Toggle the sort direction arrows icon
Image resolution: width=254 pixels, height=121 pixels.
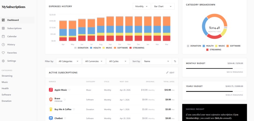(175, 61)
